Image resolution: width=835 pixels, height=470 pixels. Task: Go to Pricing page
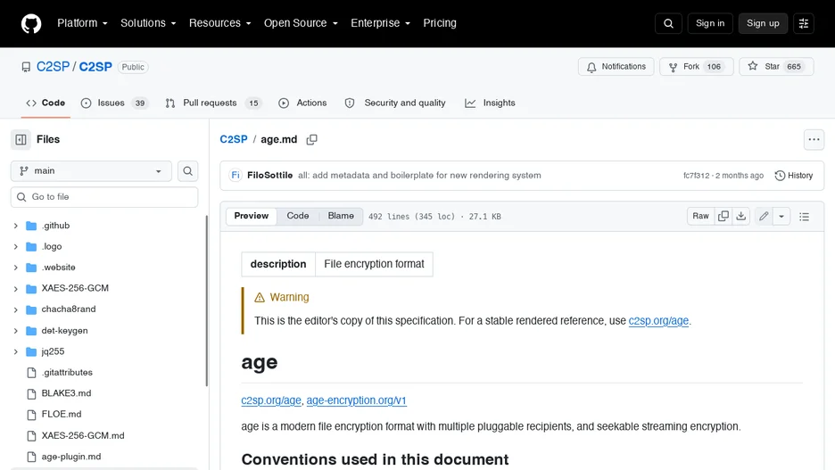pos(439,23)
